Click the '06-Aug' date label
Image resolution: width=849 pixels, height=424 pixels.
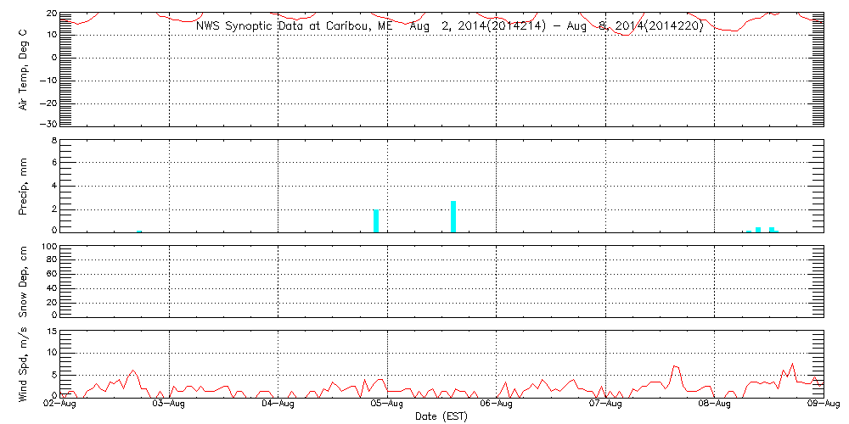pos(496,404)
